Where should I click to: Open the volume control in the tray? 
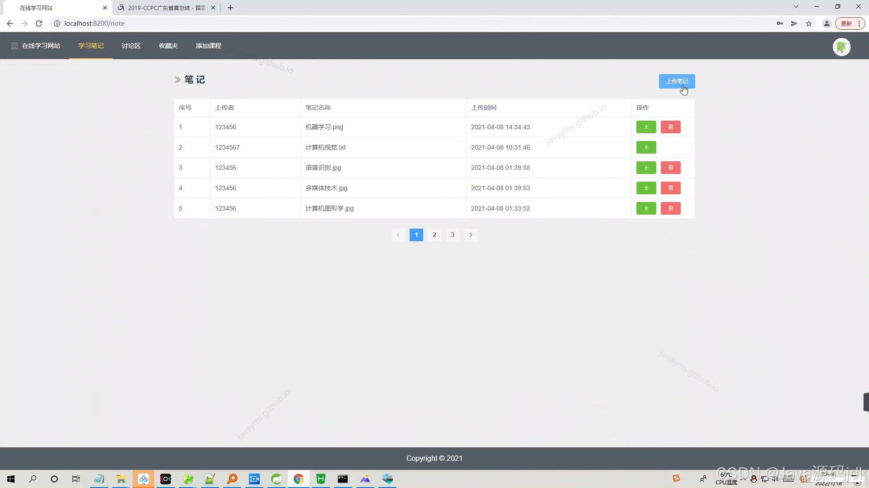click(x=775, y=479)
